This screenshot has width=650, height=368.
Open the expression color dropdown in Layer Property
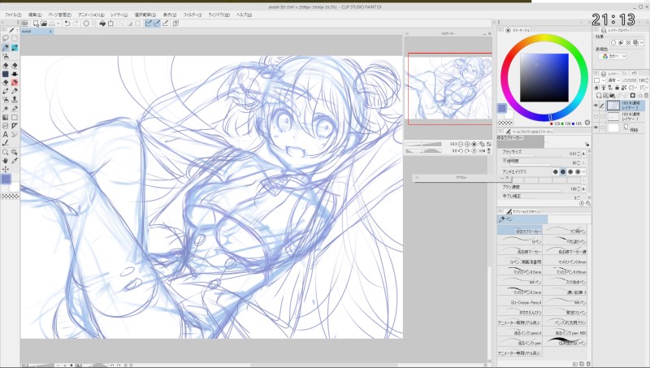(614, 56)
